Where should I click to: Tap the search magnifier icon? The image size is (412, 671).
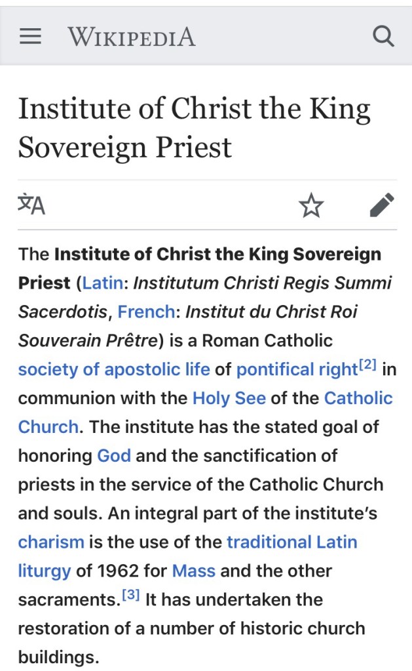[x=383, y=36]
